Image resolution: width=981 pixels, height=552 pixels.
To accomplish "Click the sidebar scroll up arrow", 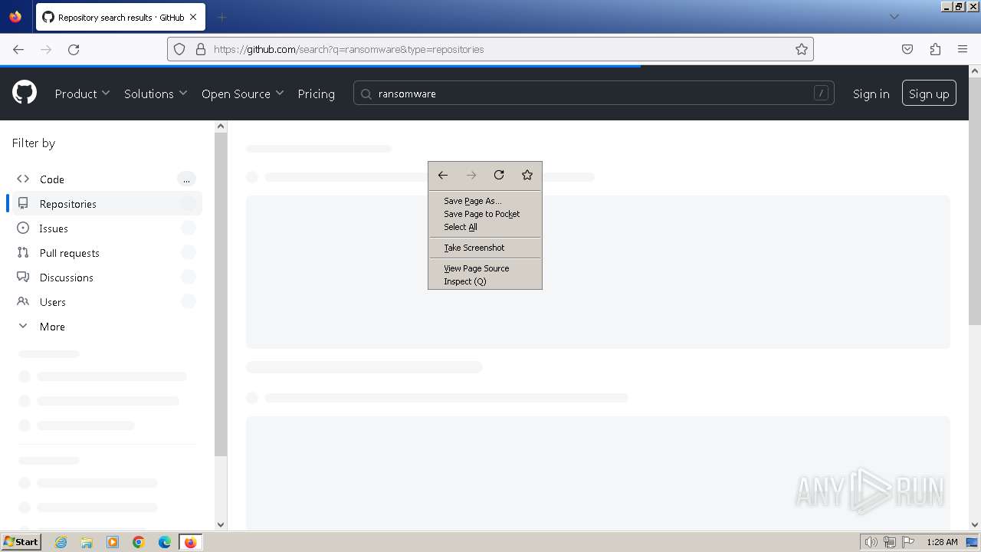I will (221, 127).
